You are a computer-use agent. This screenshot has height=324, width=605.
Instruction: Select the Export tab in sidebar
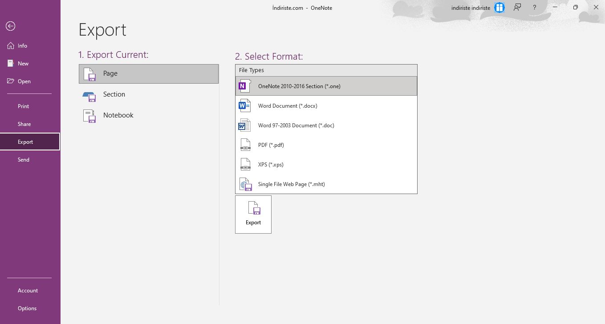(30, 142)
